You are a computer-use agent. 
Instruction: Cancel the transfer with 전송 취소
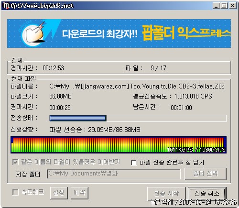[207, 193]
